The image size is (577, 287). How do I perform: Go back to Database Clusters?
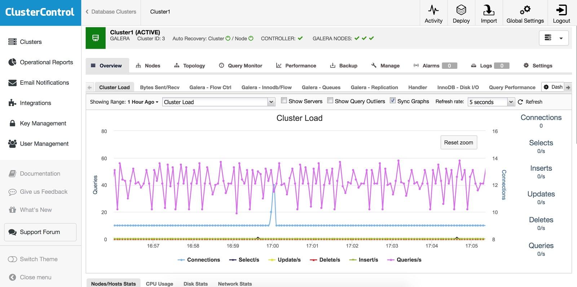pos(111,12)
